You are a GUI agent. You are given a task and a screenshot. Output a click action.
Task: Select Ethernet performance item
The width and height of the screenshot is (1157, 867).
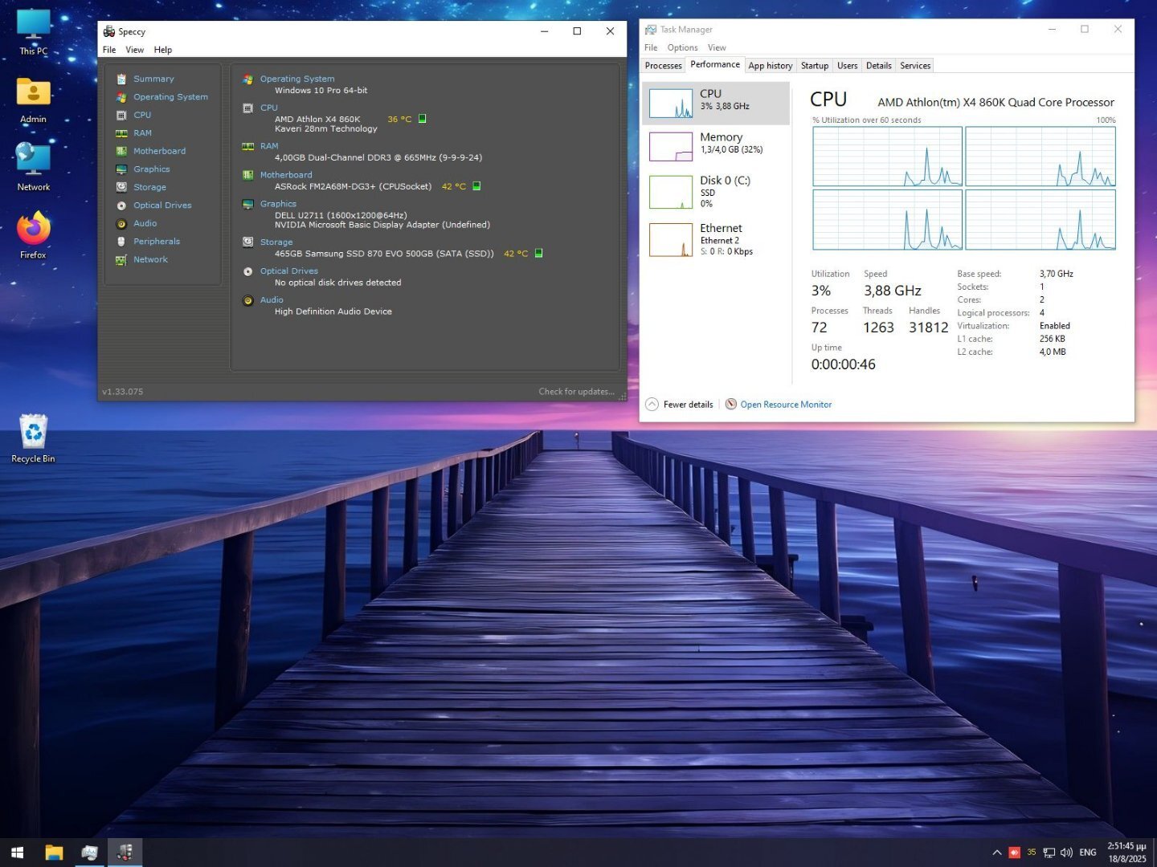[x=716, y=239]
